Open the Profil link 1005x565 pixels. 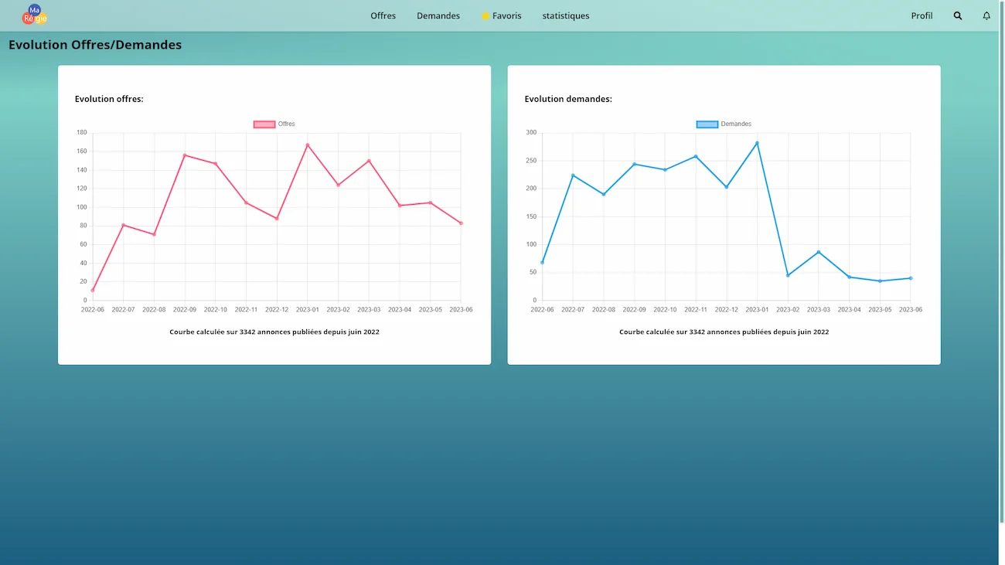pos(922,15)
